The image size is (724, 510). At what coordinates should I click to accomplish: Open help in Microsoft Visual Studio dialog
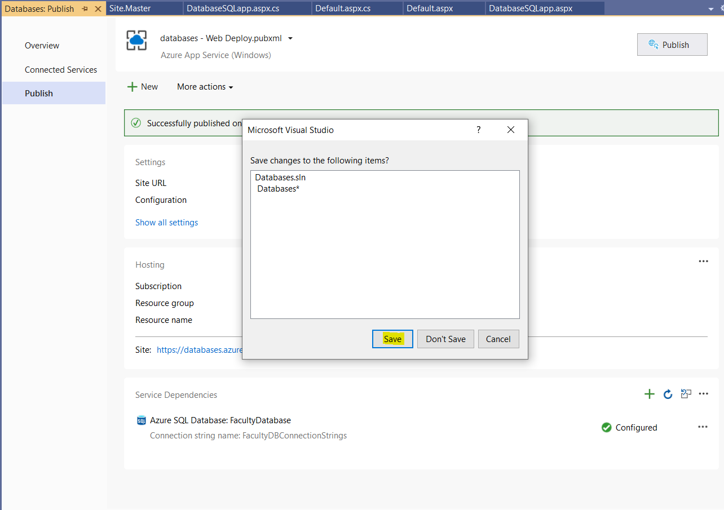coord(479,130)
